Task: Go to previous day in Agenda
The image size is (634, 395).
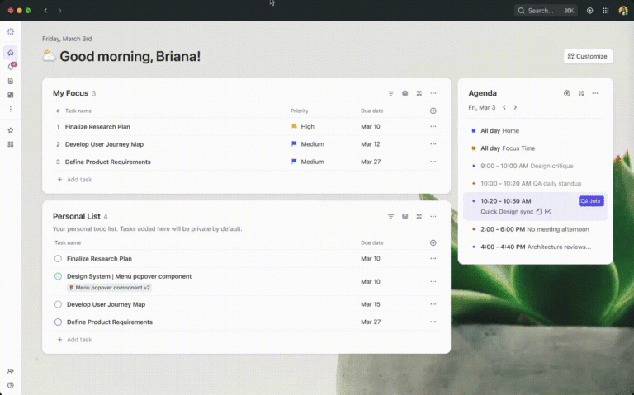Action: tap(504, 107)
